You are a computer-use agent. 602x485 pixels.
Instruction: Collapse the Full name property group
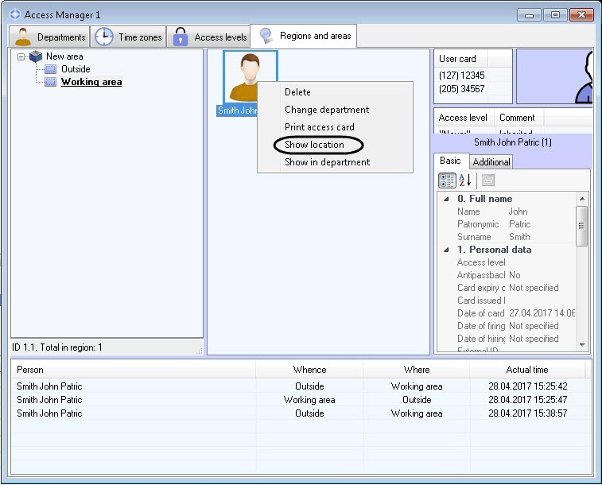pyautogui.click(x=445, y=199)
